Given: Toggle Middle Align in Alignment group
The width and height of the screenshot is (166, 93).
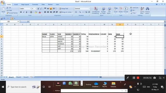Looking at the screenshot, I should click(48, 9).
